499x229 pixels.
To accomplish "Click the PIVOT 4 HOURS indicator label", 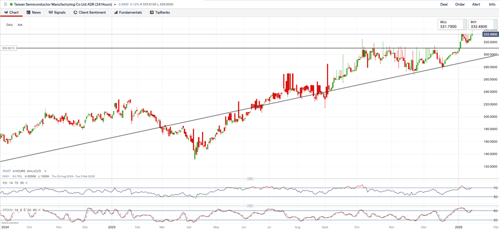I will click(22, 171).
